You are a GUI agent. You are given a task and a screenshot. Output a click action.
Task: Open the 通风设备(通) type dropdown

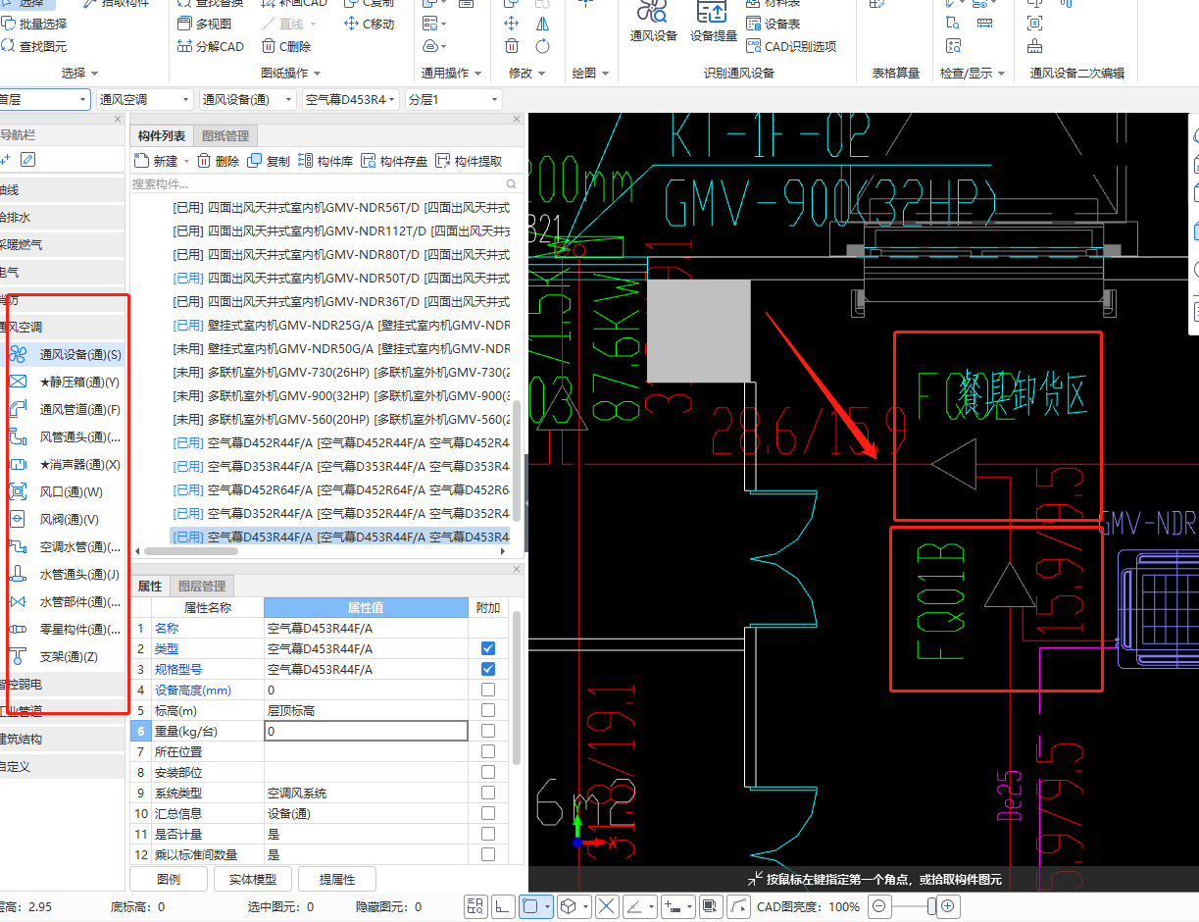tap(247, 99)
